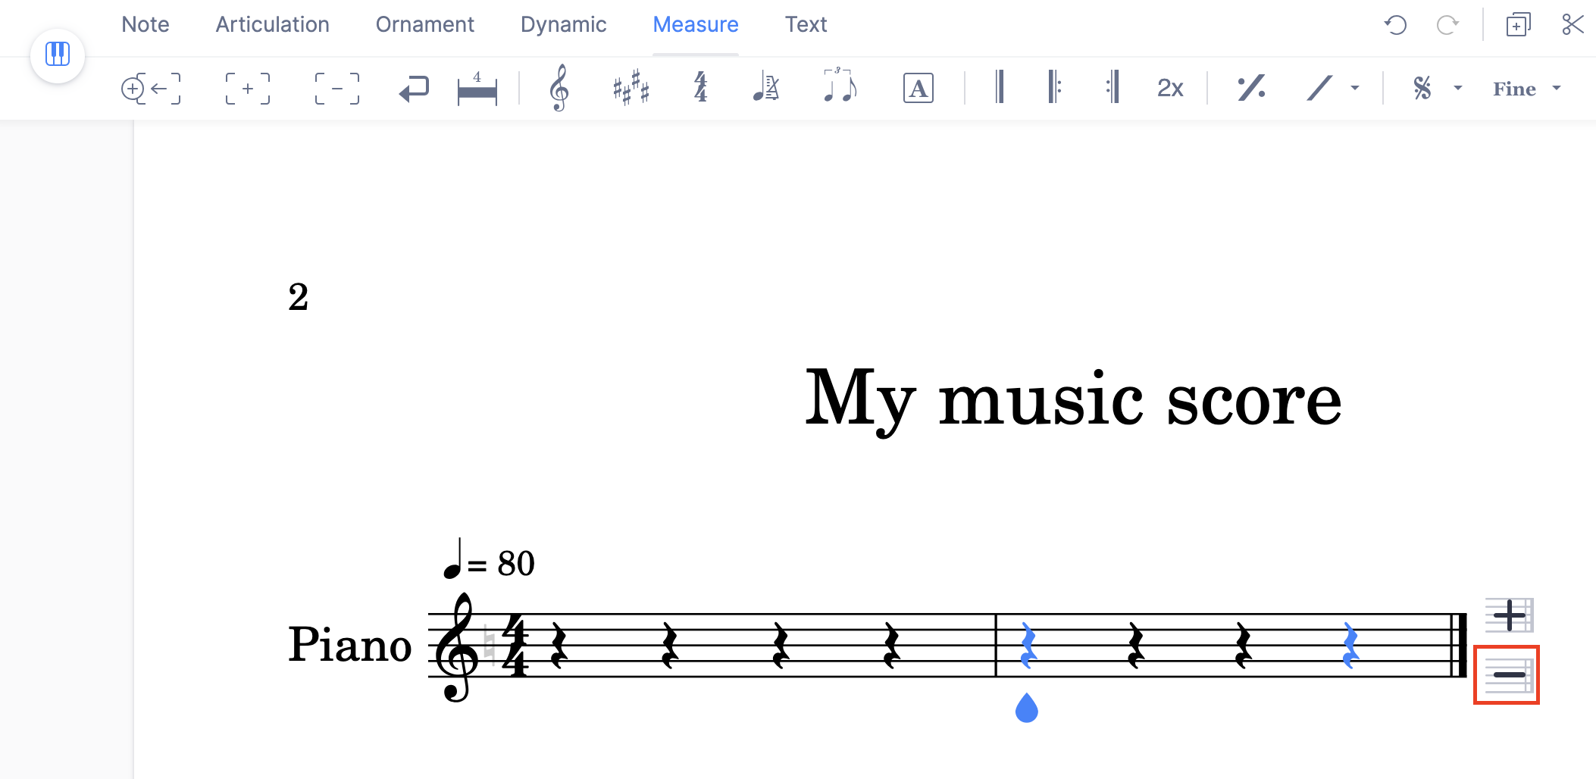Undo the last action

point(1395,25)
